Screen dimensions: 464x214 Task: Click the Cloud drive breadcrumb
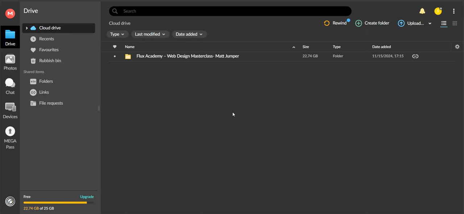click(x=120, y=23)
